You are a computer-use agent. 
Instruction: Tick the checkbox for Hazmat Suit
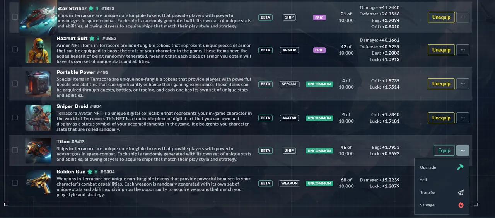[15, 49]
